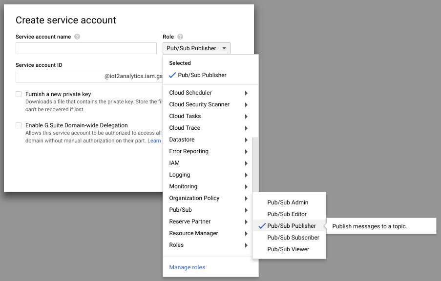Click the help icon beside Service account name
The height and width of the screenshot is (281, 441).
77,37
